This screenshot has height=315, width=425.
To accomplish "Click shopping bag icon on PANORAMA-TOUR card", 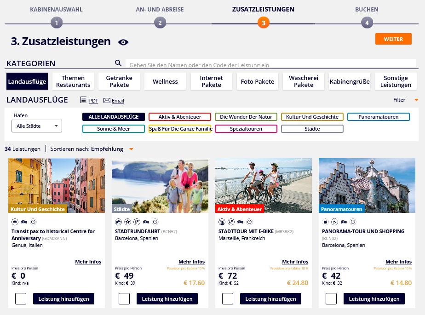I will click(x=326, y=222).
